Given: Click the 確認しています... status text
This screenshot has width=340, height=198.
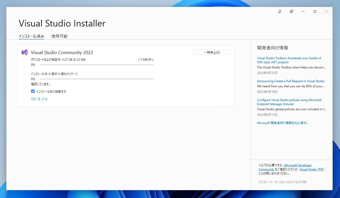Looking at the screenshot, I should click(41, 84).
